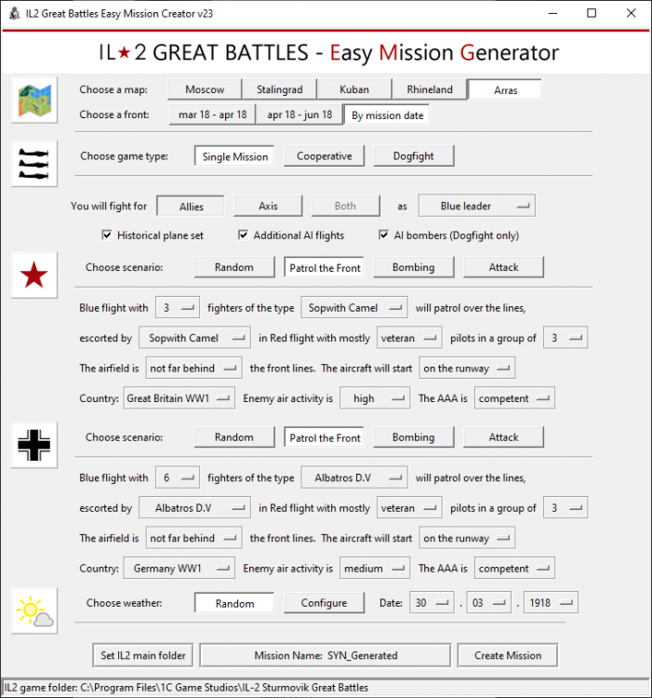Open Axis escort group size dropdown

566,508
